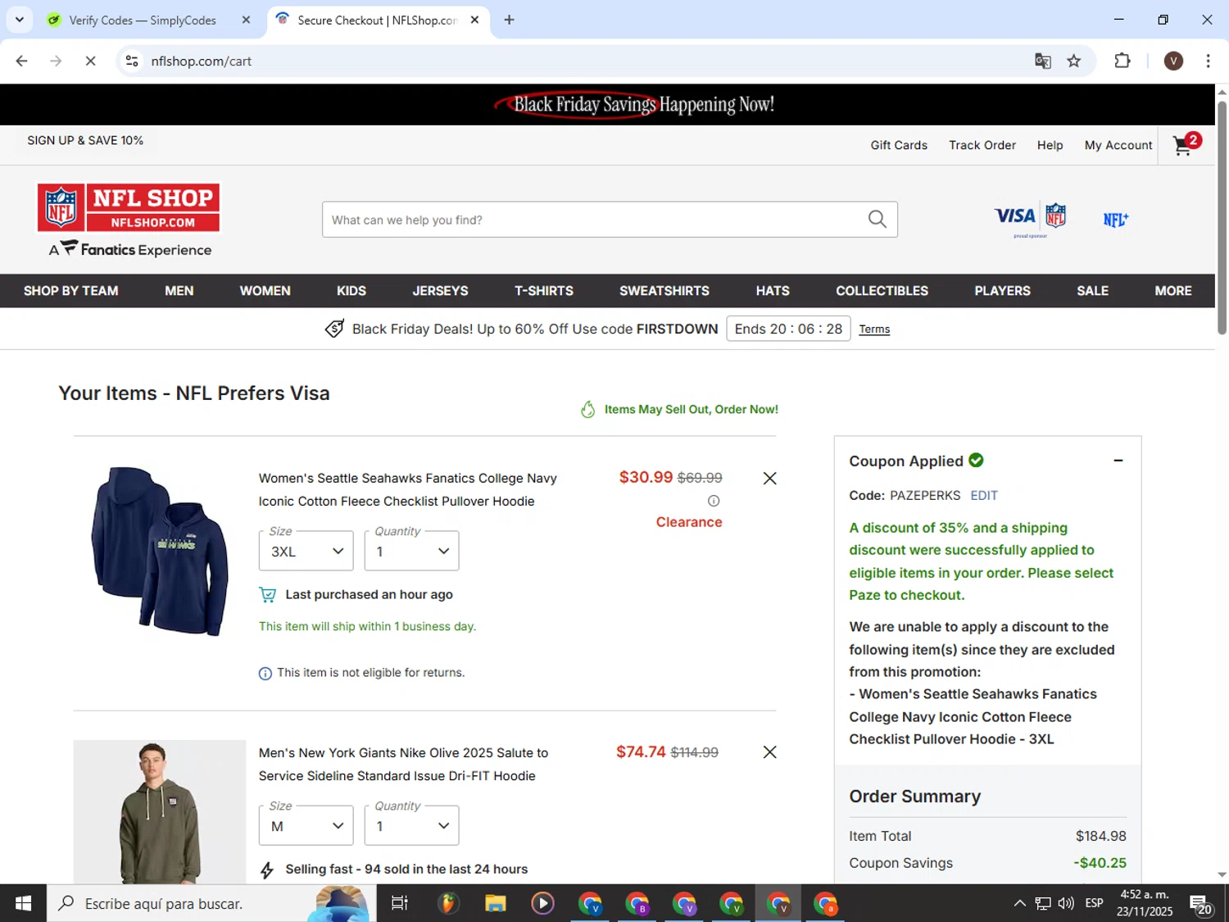The image size is (1229, 922).
Task: Click the search magnifier icon
Action: 877,220
